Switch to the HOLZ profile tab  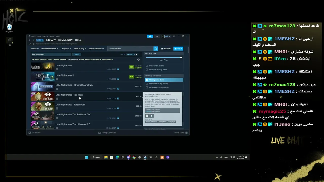point(78,40)
